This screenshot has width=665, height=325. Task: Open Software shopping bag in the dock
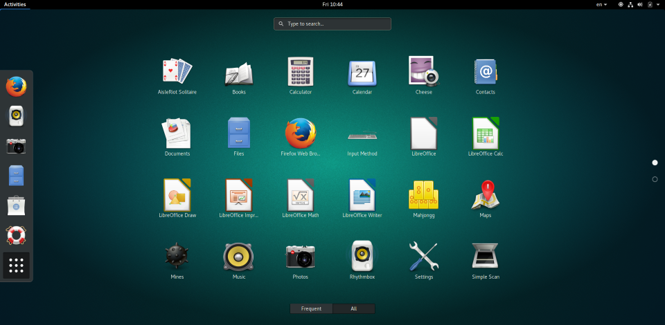coord(16,205)
